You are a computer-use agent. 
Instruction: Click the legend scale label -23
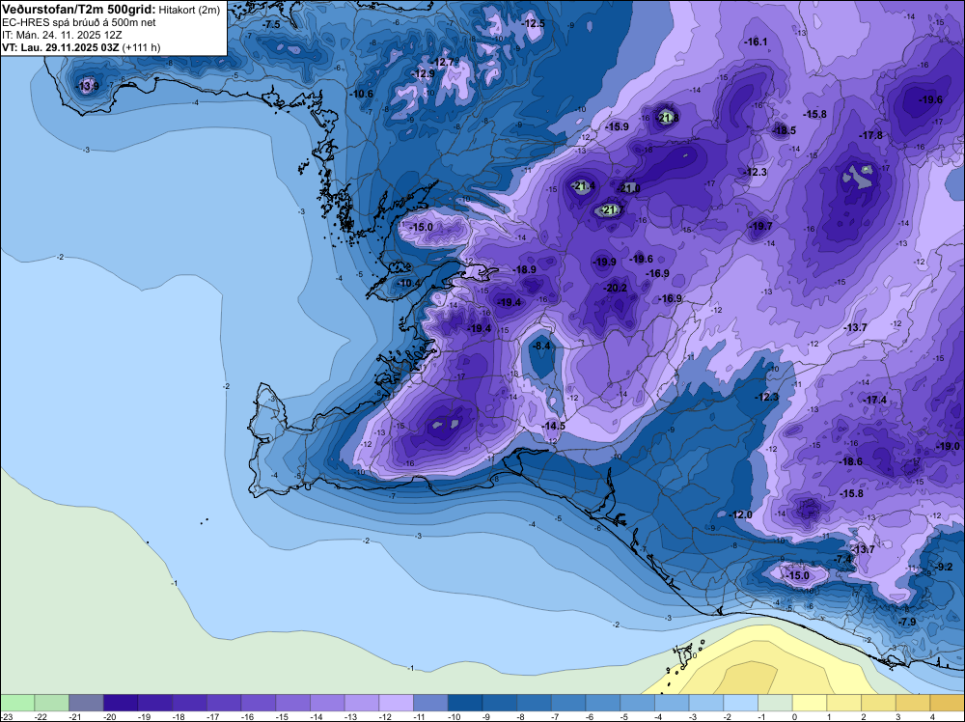pos(7,716)
